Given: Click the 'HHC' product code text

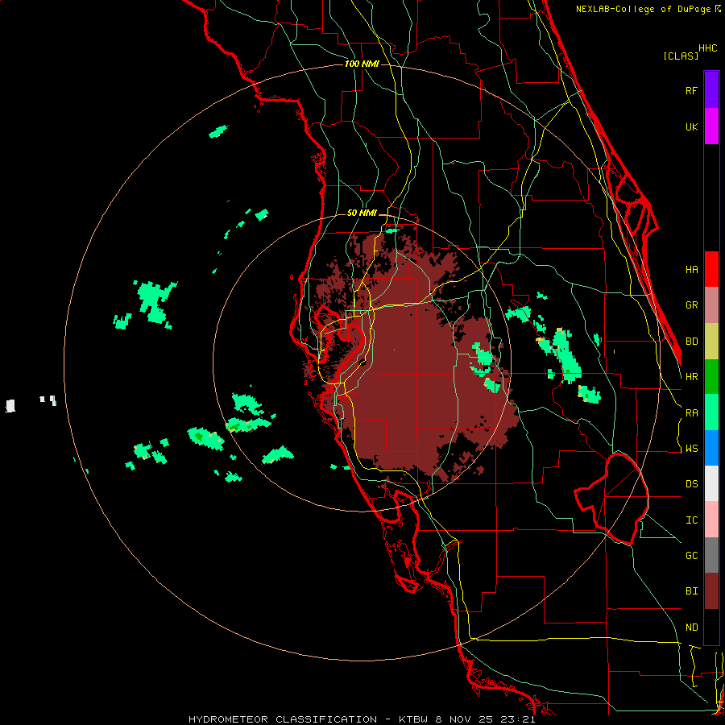Looking at the screenshot, I should coord(708,48).
